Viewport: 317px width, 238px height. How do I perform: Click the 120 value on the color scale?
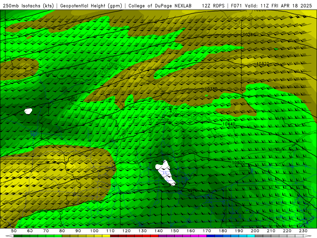pos(126,231)
